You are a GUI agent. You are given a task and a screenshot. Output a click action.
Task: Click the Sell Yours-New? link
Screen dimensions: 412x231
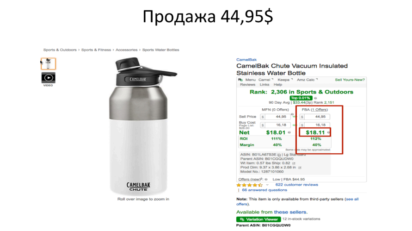click(350, 80)
